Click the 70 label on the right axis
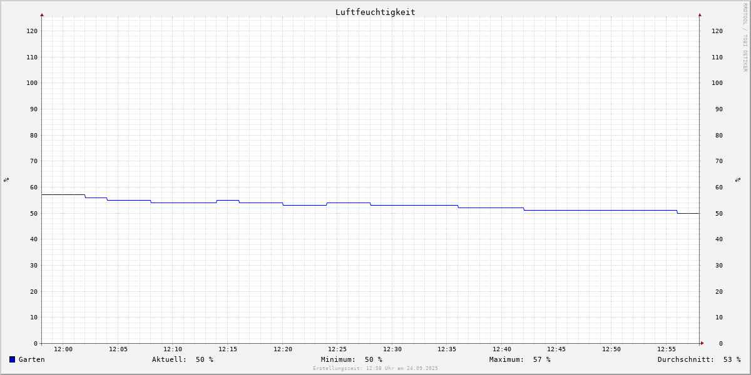This screenshot has width=751, height=375. coord(719,161)
